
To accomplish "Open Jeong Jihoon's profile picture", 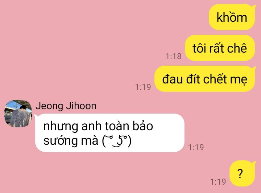I will click(18, 114).
